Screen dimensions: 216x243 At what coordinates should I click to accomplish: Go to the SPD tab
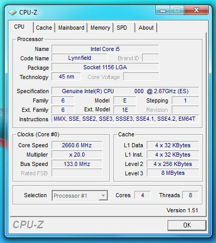tap(124, 28)
